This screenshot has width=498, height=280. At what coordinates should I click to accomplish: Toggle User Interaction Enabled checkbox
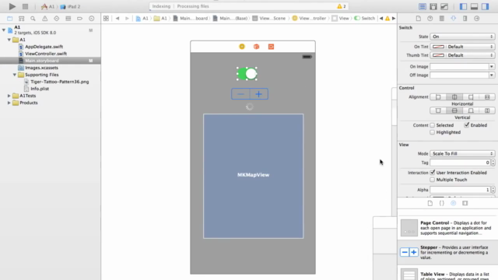pos(433,173)
